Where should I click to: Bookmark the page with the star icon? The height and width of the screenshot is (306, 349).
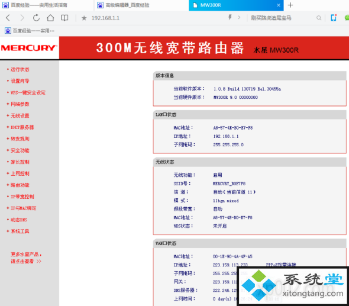(84, 18)
